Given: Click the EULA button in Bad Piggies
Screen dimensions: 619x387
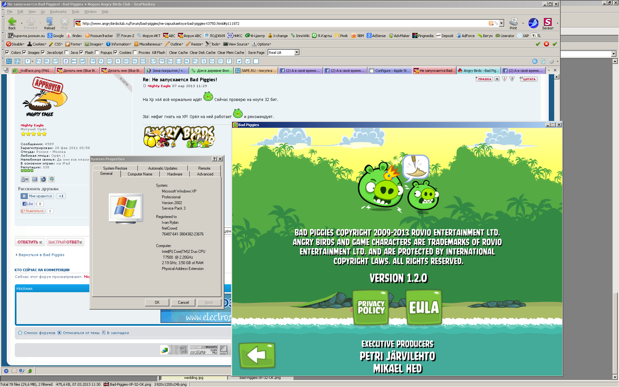Looking at the screenshot, I should (424, 307).
